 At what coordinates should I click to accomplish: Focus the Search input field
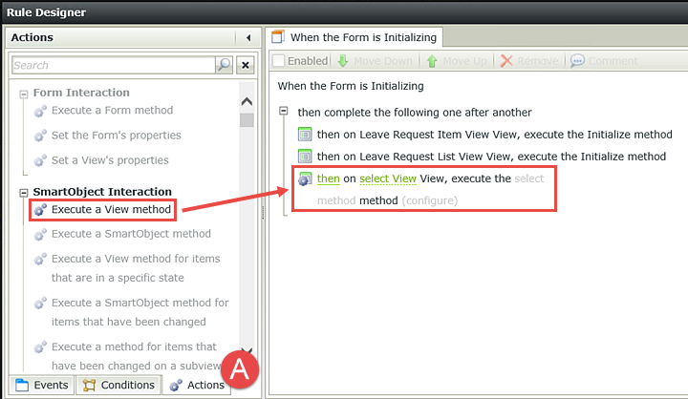[x=113, y=65]
